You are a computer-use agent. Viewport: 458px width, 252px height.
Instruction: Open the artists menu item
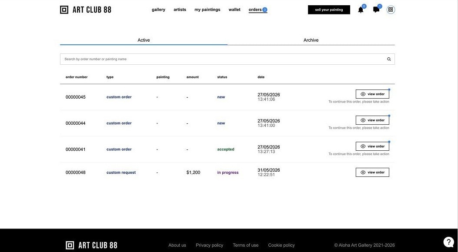(180, 10)
